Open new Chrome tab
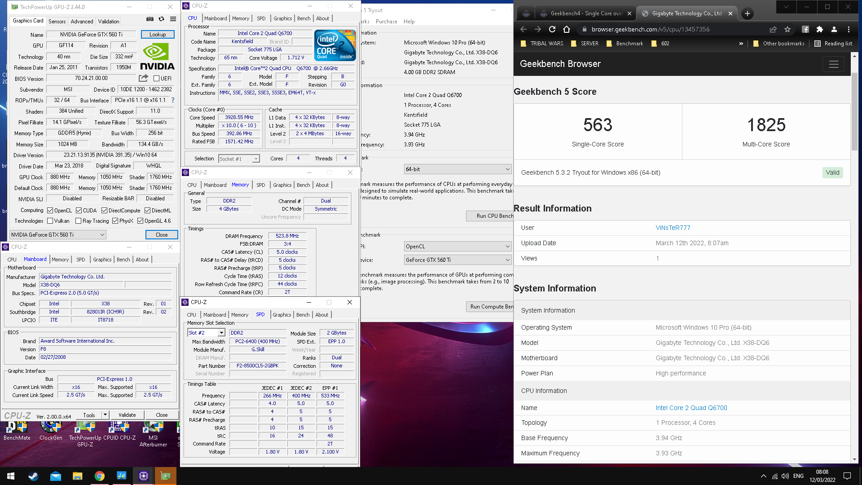Screen dimensions: 862x485 [748, 13]
